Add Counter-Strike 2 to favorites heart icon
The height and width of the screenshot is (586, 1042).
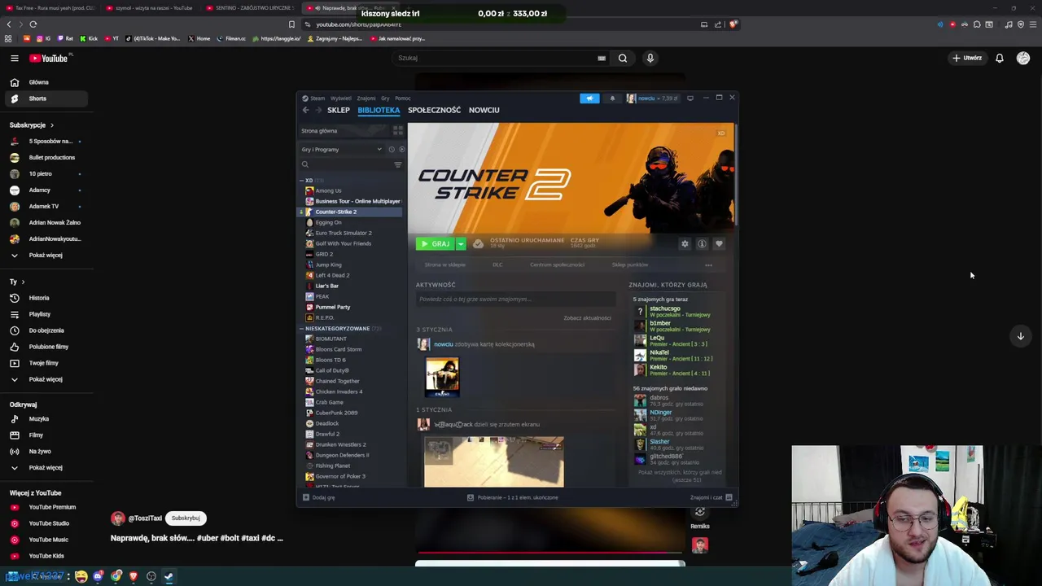[x=719, y=244]
